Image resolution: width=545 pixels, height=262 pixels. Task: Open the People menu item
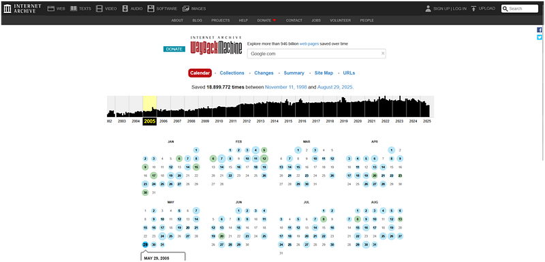click(x=367, y=20)
